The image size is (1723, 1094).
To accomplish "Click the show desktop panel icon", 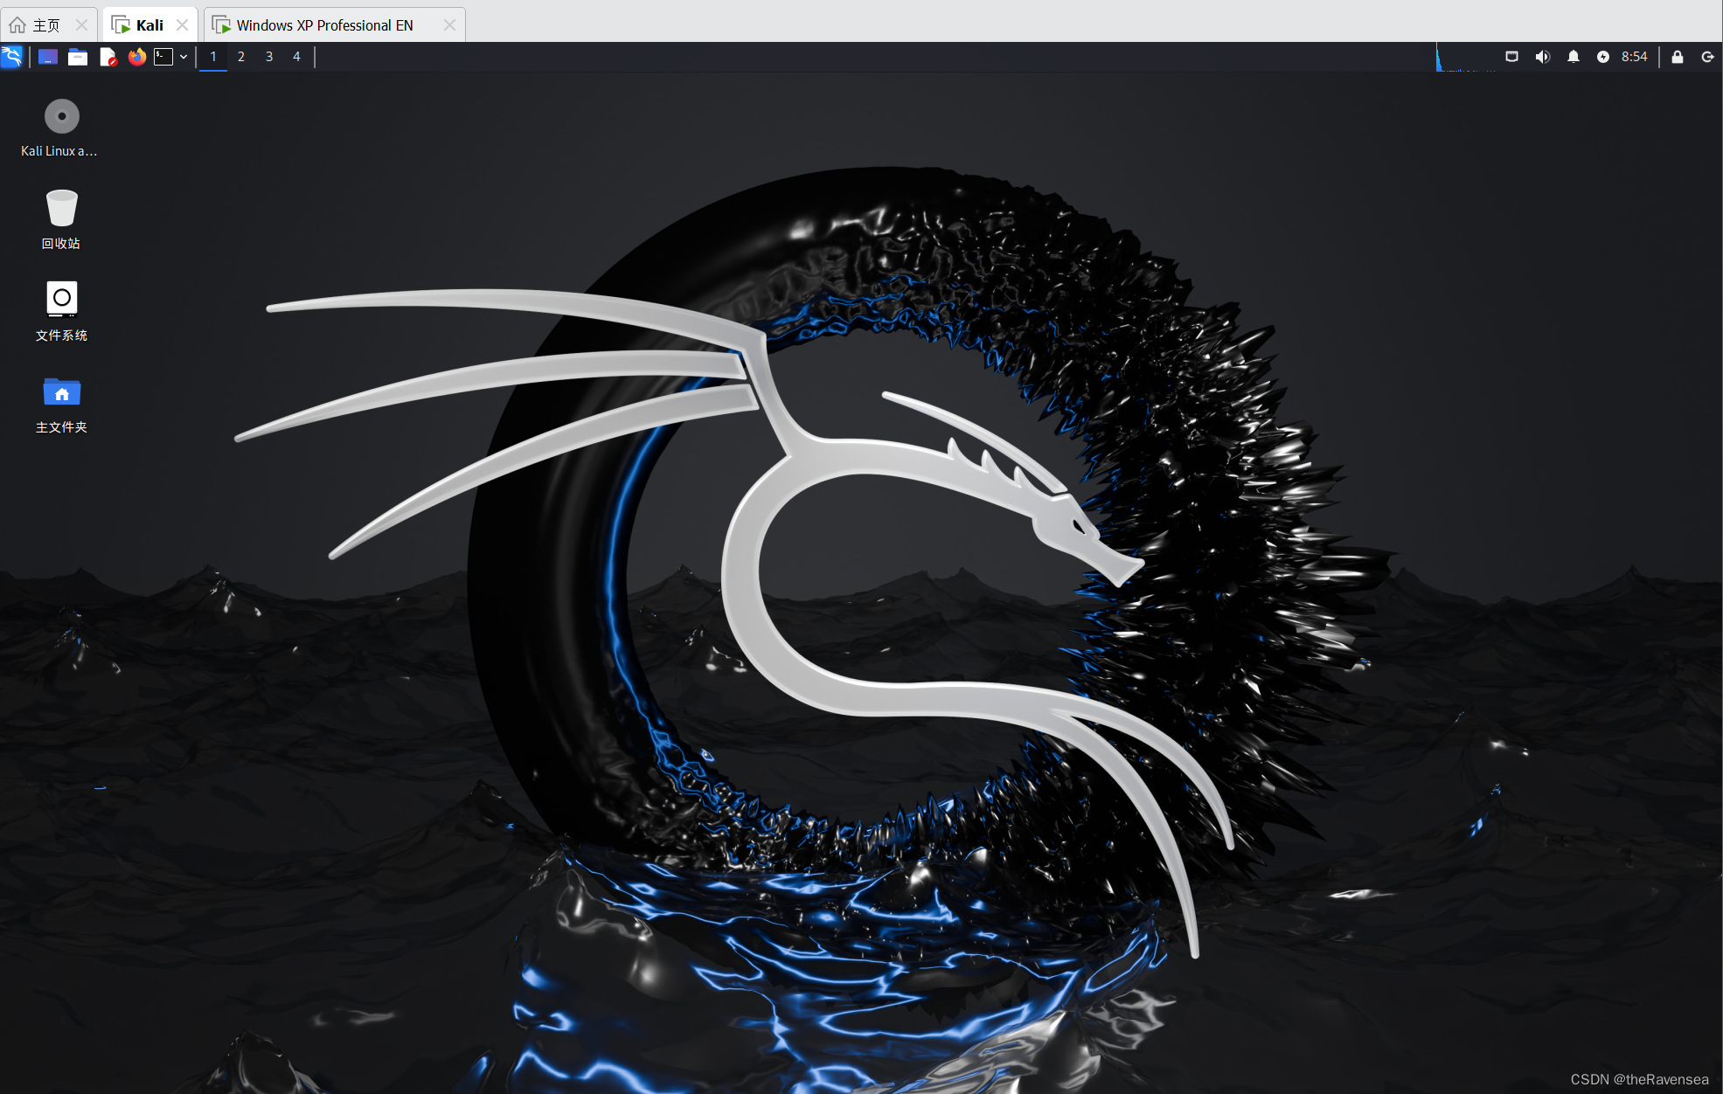I will [x=48, y=57].
